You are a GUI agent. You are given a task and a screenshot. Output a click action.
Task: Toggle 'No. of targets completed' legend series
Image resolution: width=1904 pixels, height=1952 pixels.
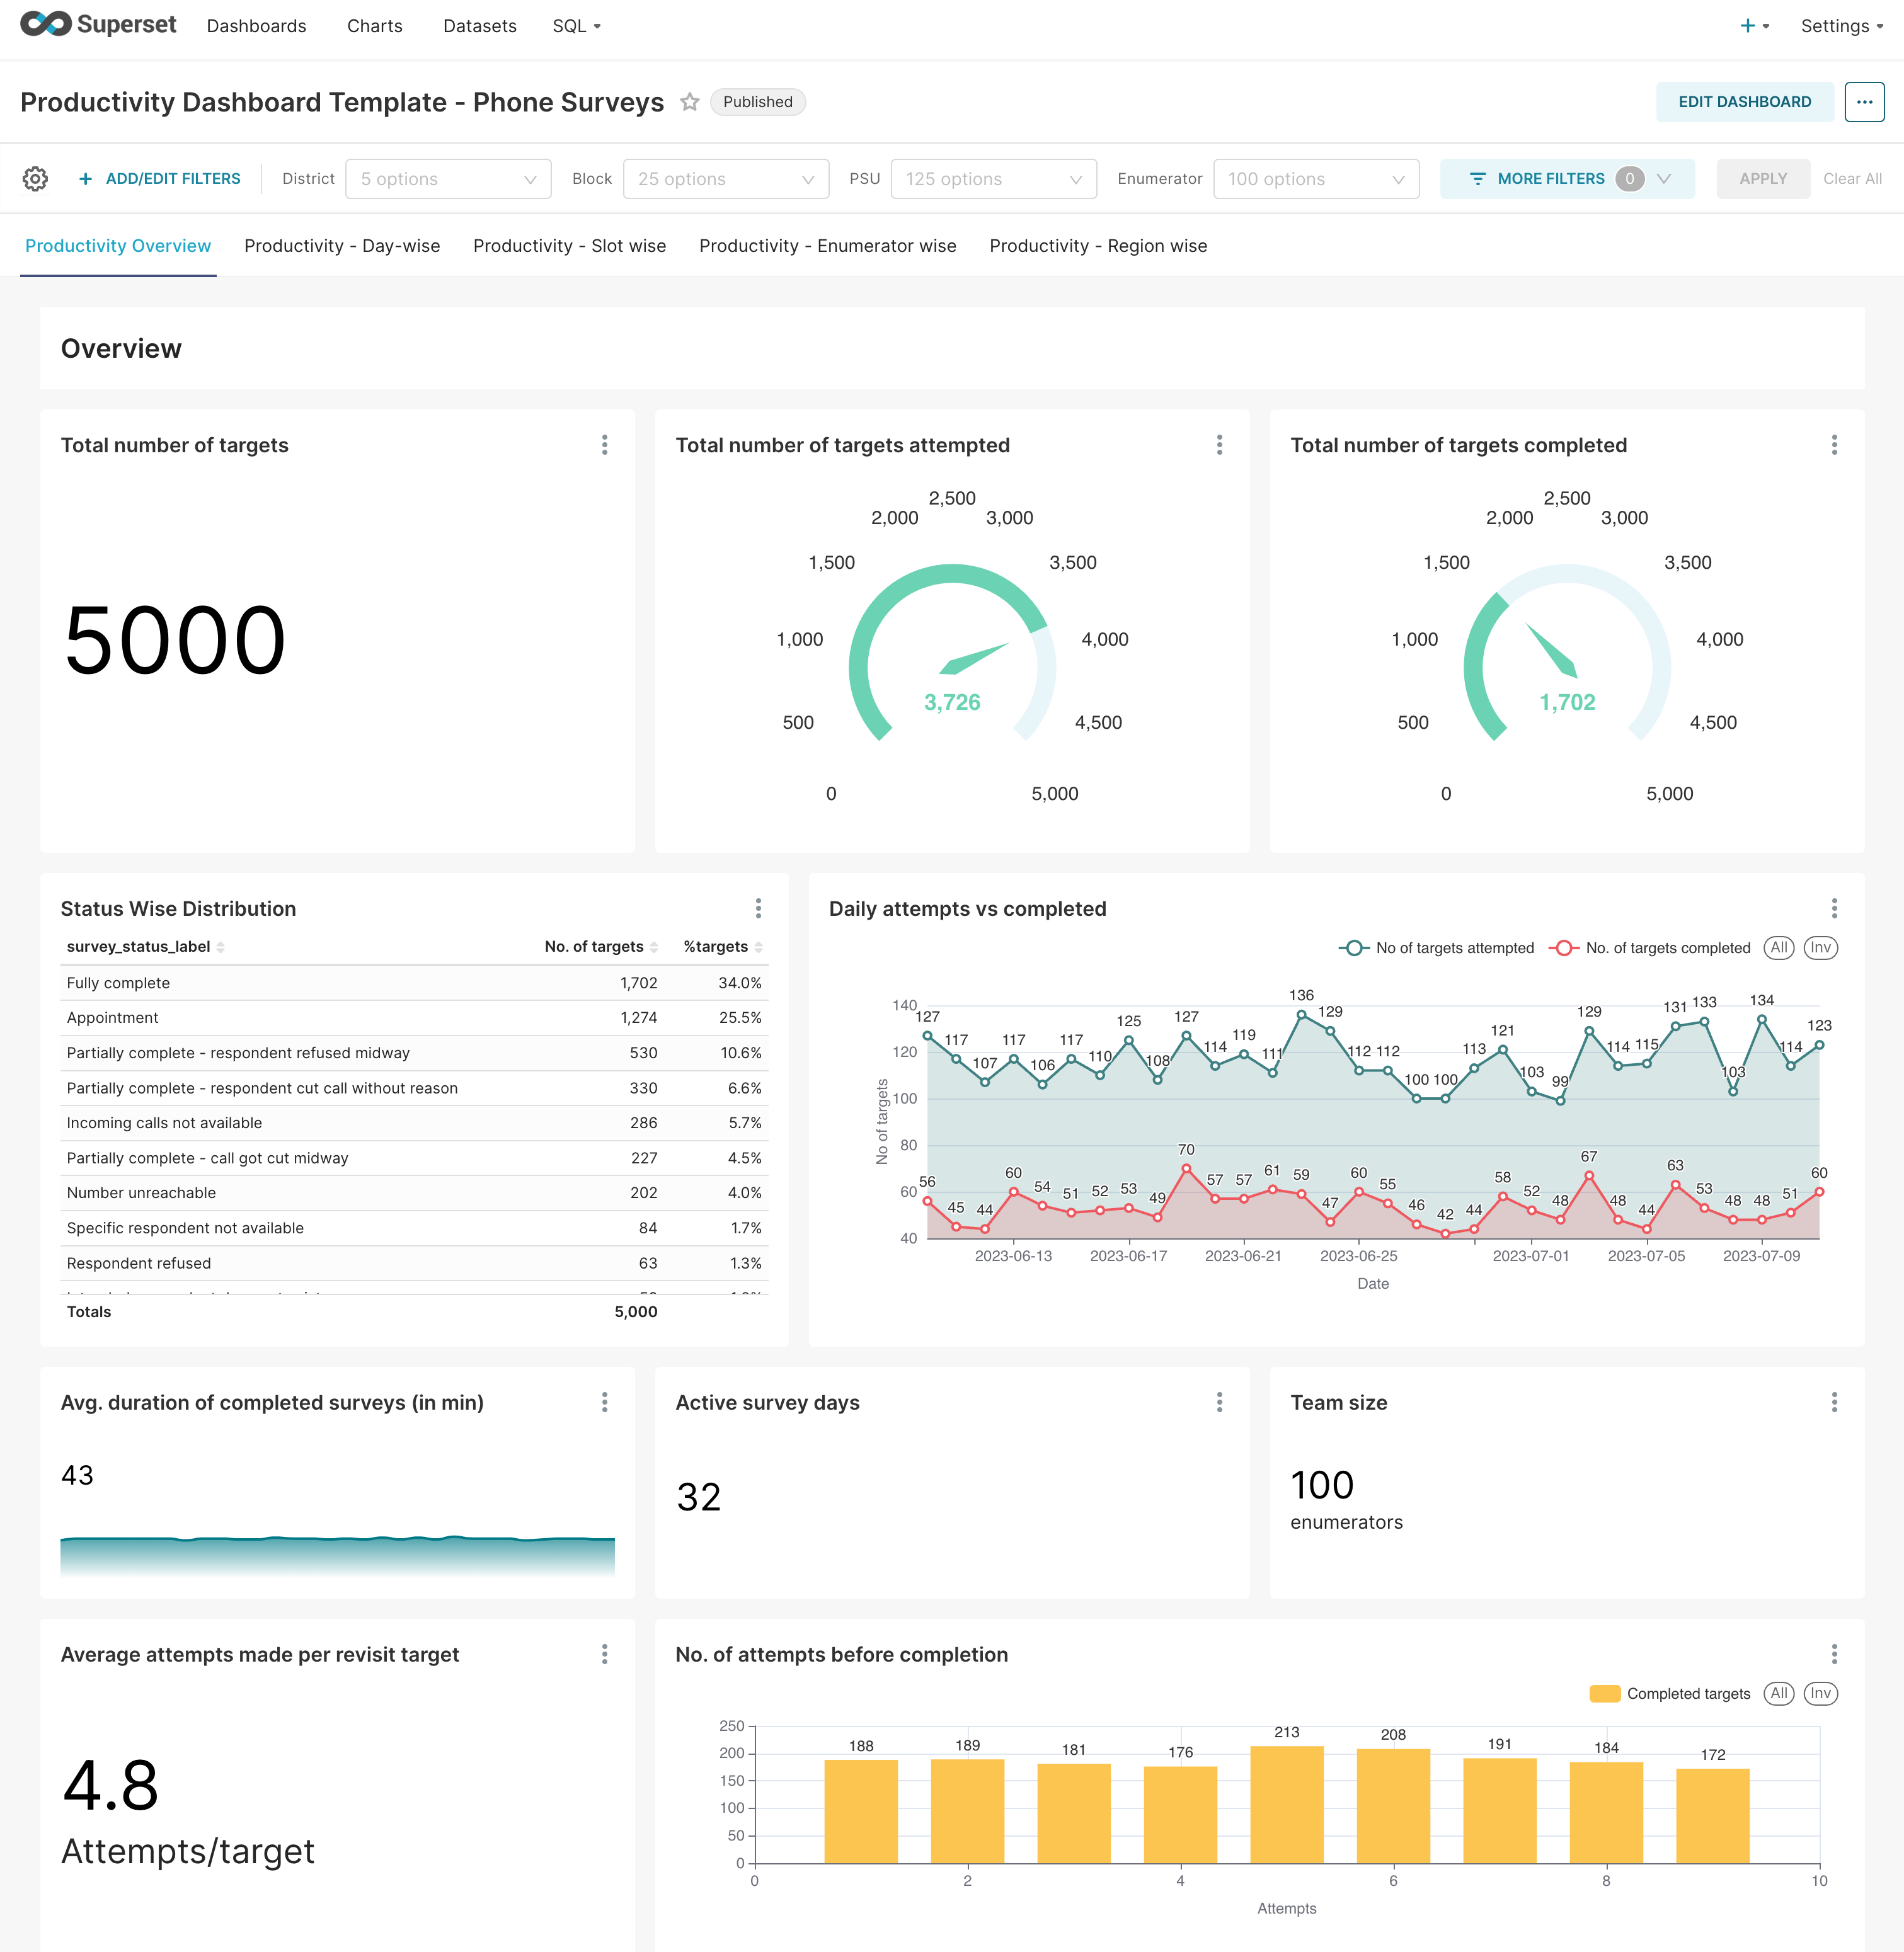[x=1650, y=947]
